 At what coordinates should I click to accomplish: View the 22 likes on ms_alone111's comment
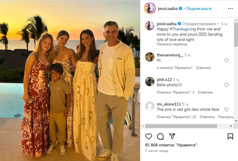click(x=176, y=117)
